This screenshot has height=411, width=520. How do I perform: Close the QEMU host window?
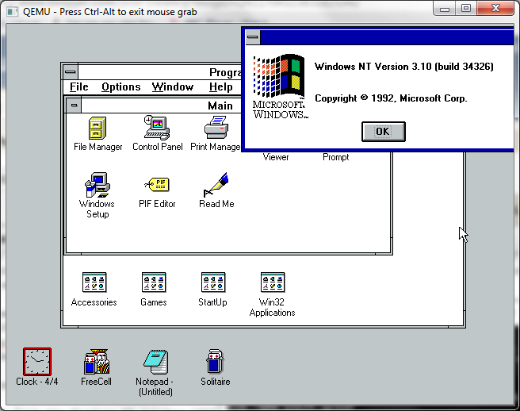pyautogui.click(x=495, y=8)
